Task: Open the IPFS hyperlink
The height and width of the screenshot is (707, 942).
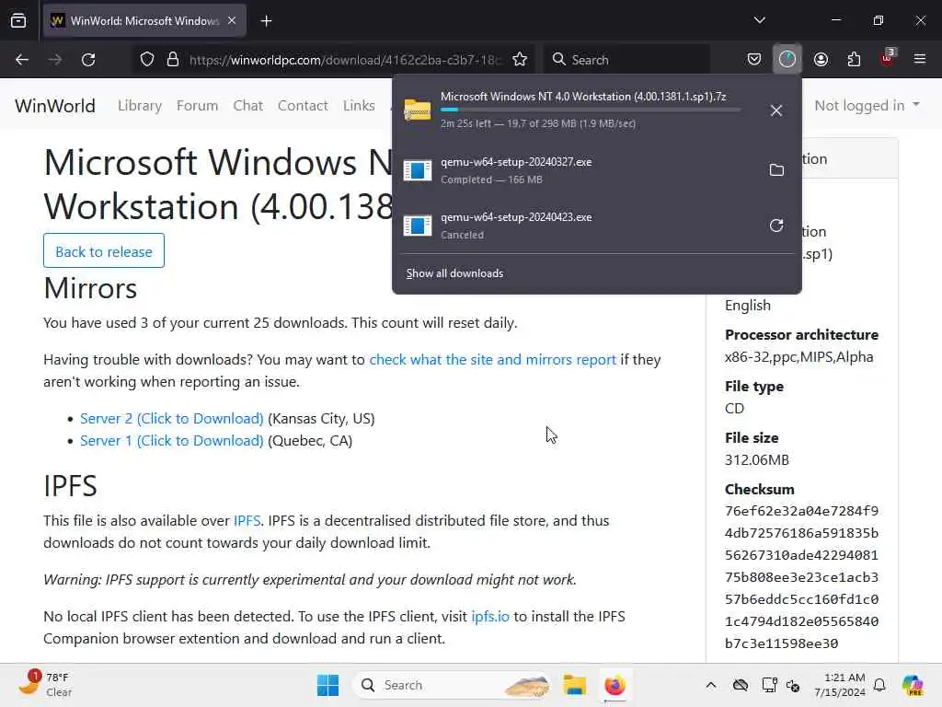Action: [x=247, y=521]
